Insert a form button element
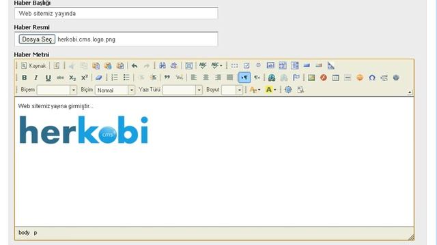The height and width of the screenshot is (245, 437). pos(307,66)
